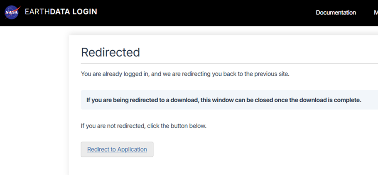Click the 'If you are not redirected' text
Viewport: 378px width, 175px height.
(x=113, y=126)
